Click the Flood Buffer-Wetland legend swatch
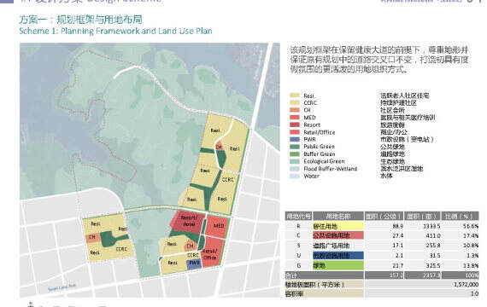Image resolution: width=487 pixels, height=307 pixels. click(x=295, y=169)
